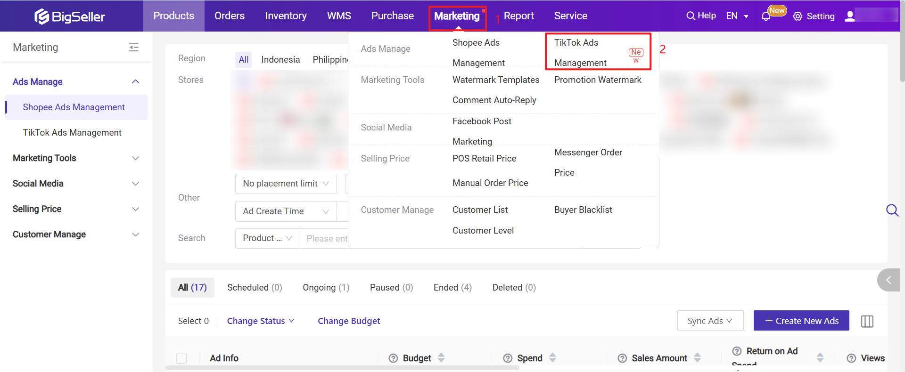This screenshot has width=905, height=372.
Task: Click the Create New Ads button
Action: (x=801, y=321)
